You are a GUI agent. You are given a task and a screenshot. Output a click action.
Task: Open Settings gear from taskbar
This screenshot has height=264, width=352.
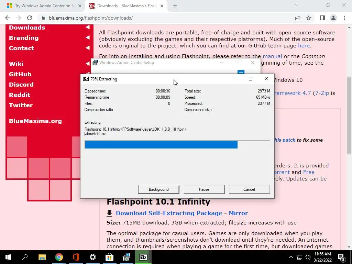pyautogui.click(x=93, y=257)
